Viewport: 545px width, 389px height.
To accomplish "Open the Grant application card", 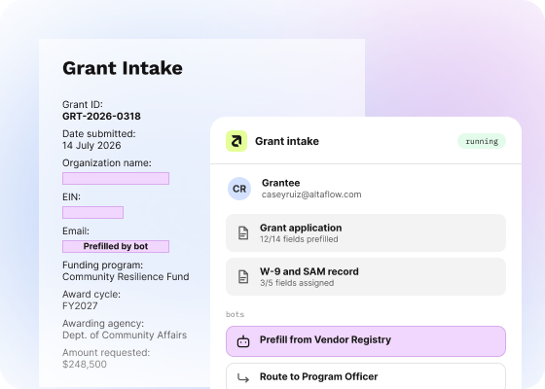I will point(366,232).
